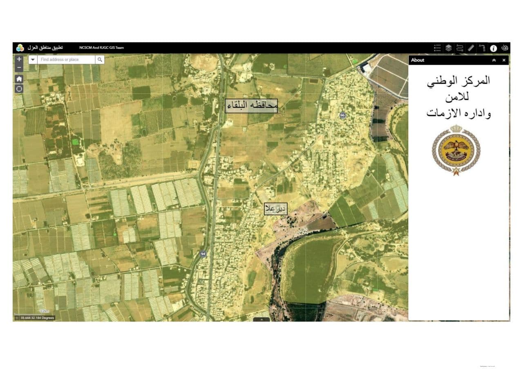Open the Layer List widget

click(x=448, y=48)
